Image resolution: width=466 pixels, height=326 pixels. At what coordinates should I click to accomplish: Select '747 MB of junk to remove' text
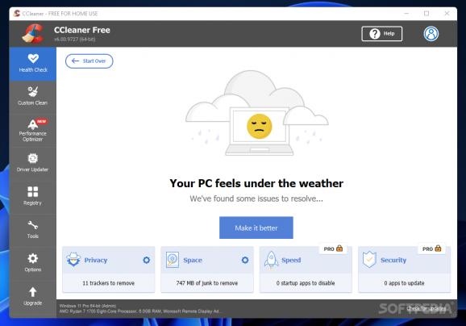(207, 283)
